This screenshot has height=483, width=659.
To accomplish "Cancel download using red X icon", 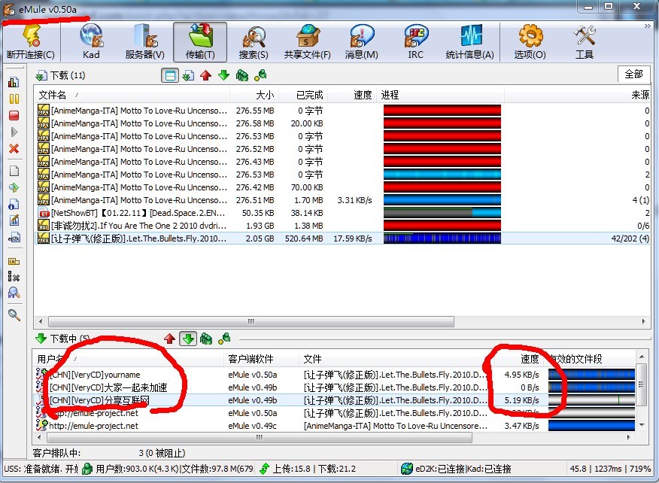I will (14, 148).
